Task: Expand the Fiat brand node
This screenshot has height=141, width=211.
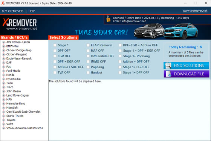Action: pos(4,67)
